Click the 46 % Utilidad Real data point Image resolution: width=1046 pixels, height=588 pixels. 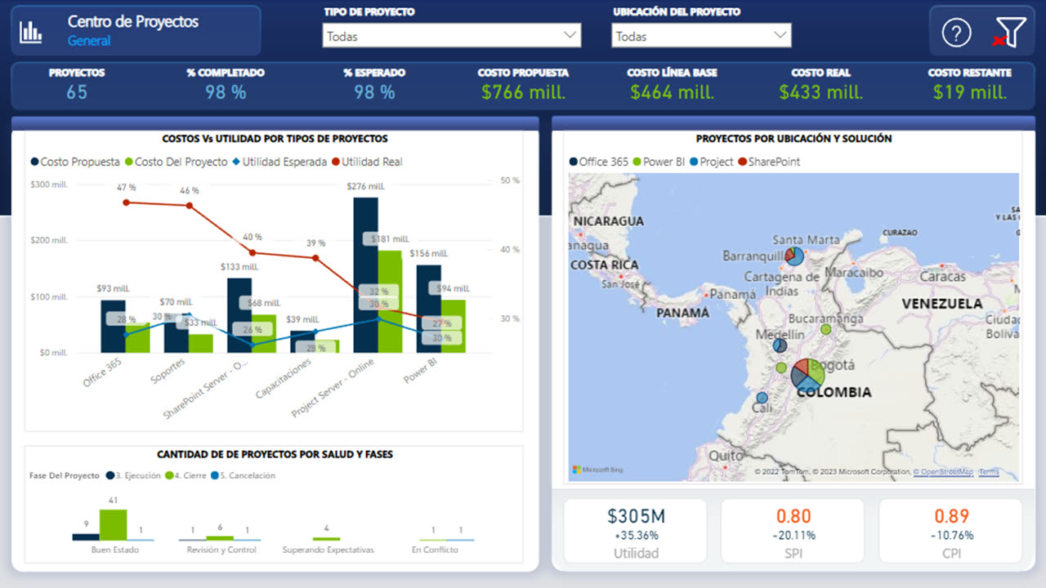pyautogui.click(x=189, y=205)
